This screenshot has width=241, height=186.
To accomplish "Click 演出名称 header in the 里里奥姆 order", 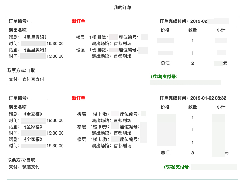I will [17, 30].
